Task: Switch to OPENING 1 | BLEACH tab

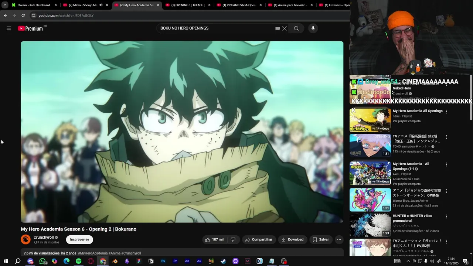Action: (x=187, y=5)
